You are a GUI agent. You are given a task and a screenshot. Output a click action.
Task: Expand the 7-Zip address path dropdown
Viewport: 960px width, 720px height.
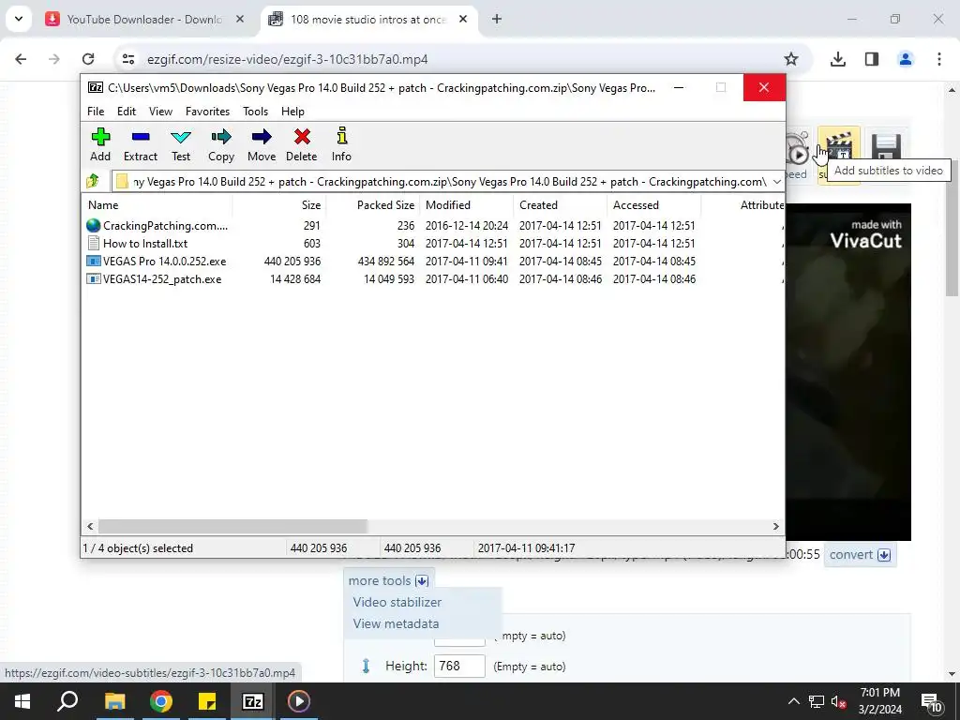[x=776, y=181]
